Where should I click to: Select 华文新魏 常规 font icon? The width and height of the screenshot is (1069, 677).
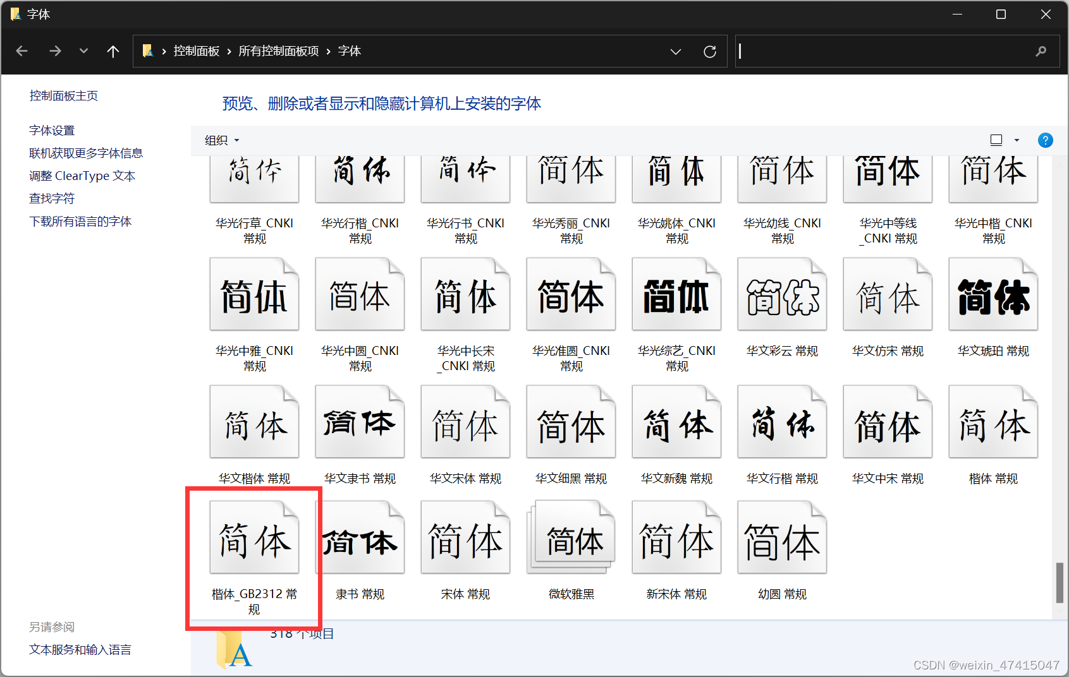click(677, 422)
